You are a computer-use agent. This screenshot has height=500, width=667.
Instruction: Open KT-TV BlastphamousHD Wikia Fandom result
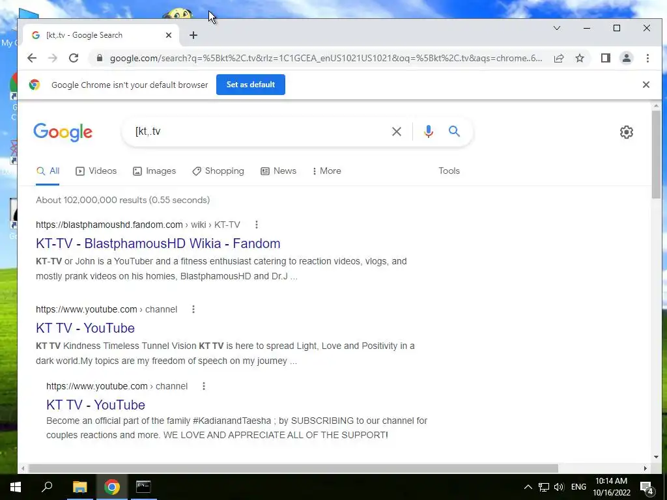coord(158,243)
